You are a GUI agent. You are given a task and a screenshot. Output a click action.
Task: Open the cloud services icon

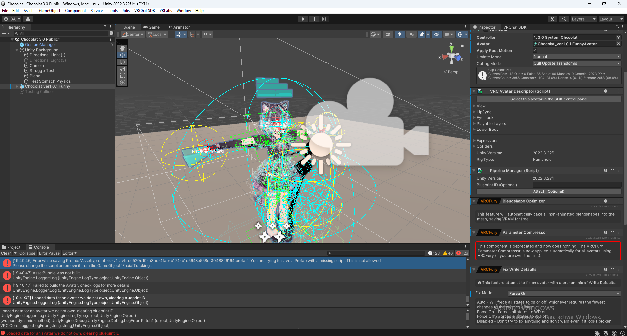point(28,19)
